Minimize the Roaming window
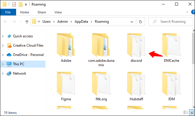195x116 pixels. tap(163, 4)
